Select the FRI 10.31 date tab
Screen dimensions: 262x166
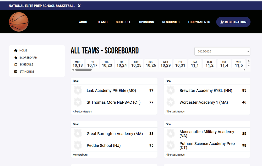coord(180,64)
